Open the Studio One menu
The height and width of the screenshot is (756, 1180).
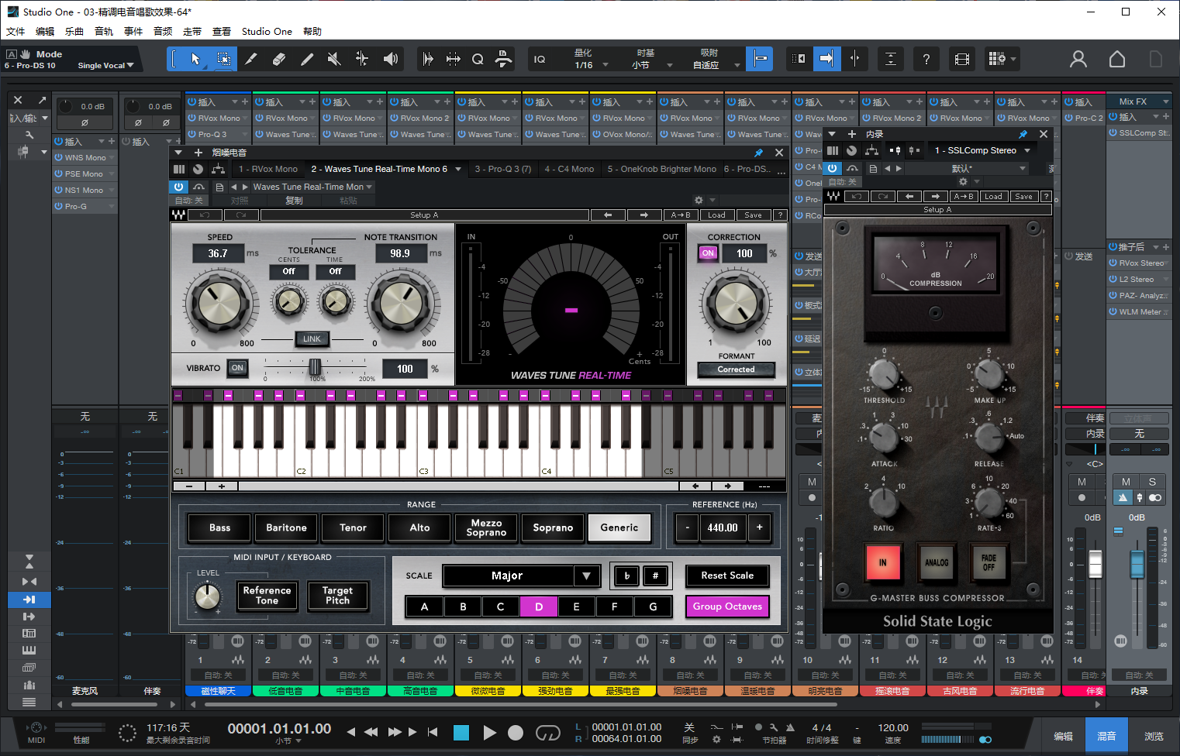(267, 32)
